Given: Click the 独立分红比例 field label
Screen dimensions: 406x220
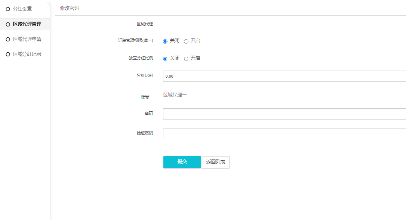Looking at the screenshot, I should (141, 58).
